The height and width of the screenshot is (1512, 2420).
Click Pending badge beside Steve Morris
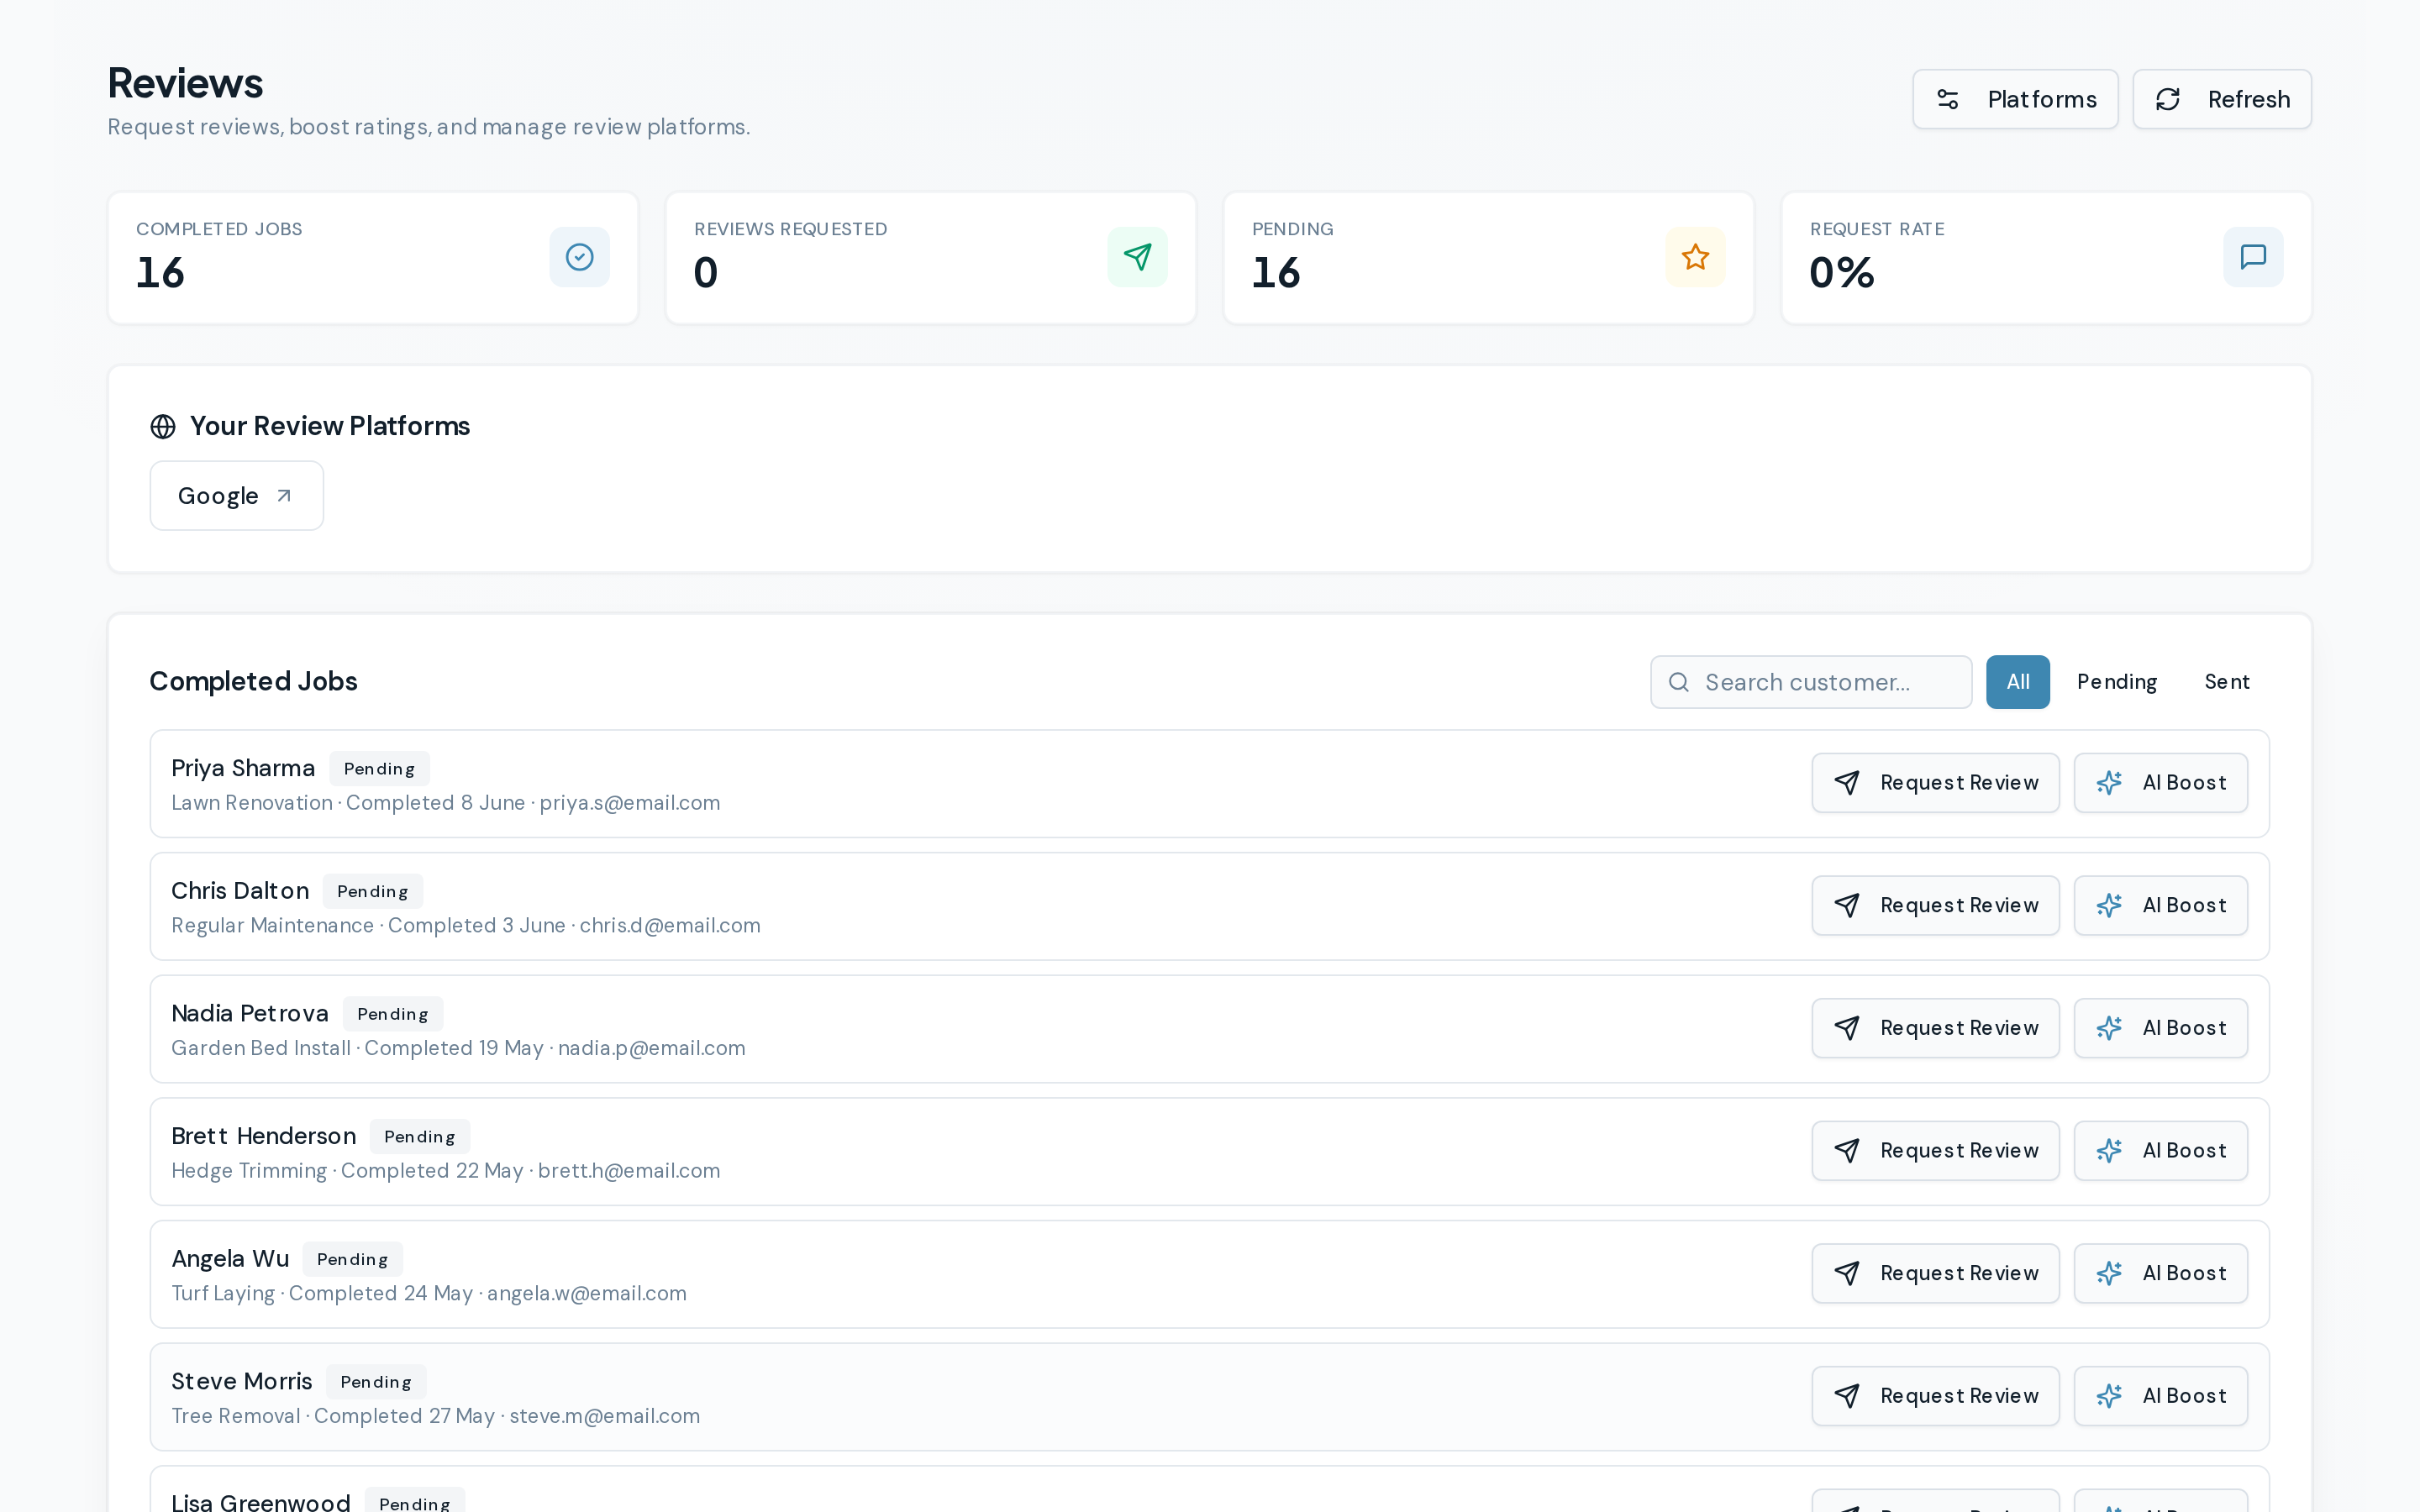point(376,1382)
